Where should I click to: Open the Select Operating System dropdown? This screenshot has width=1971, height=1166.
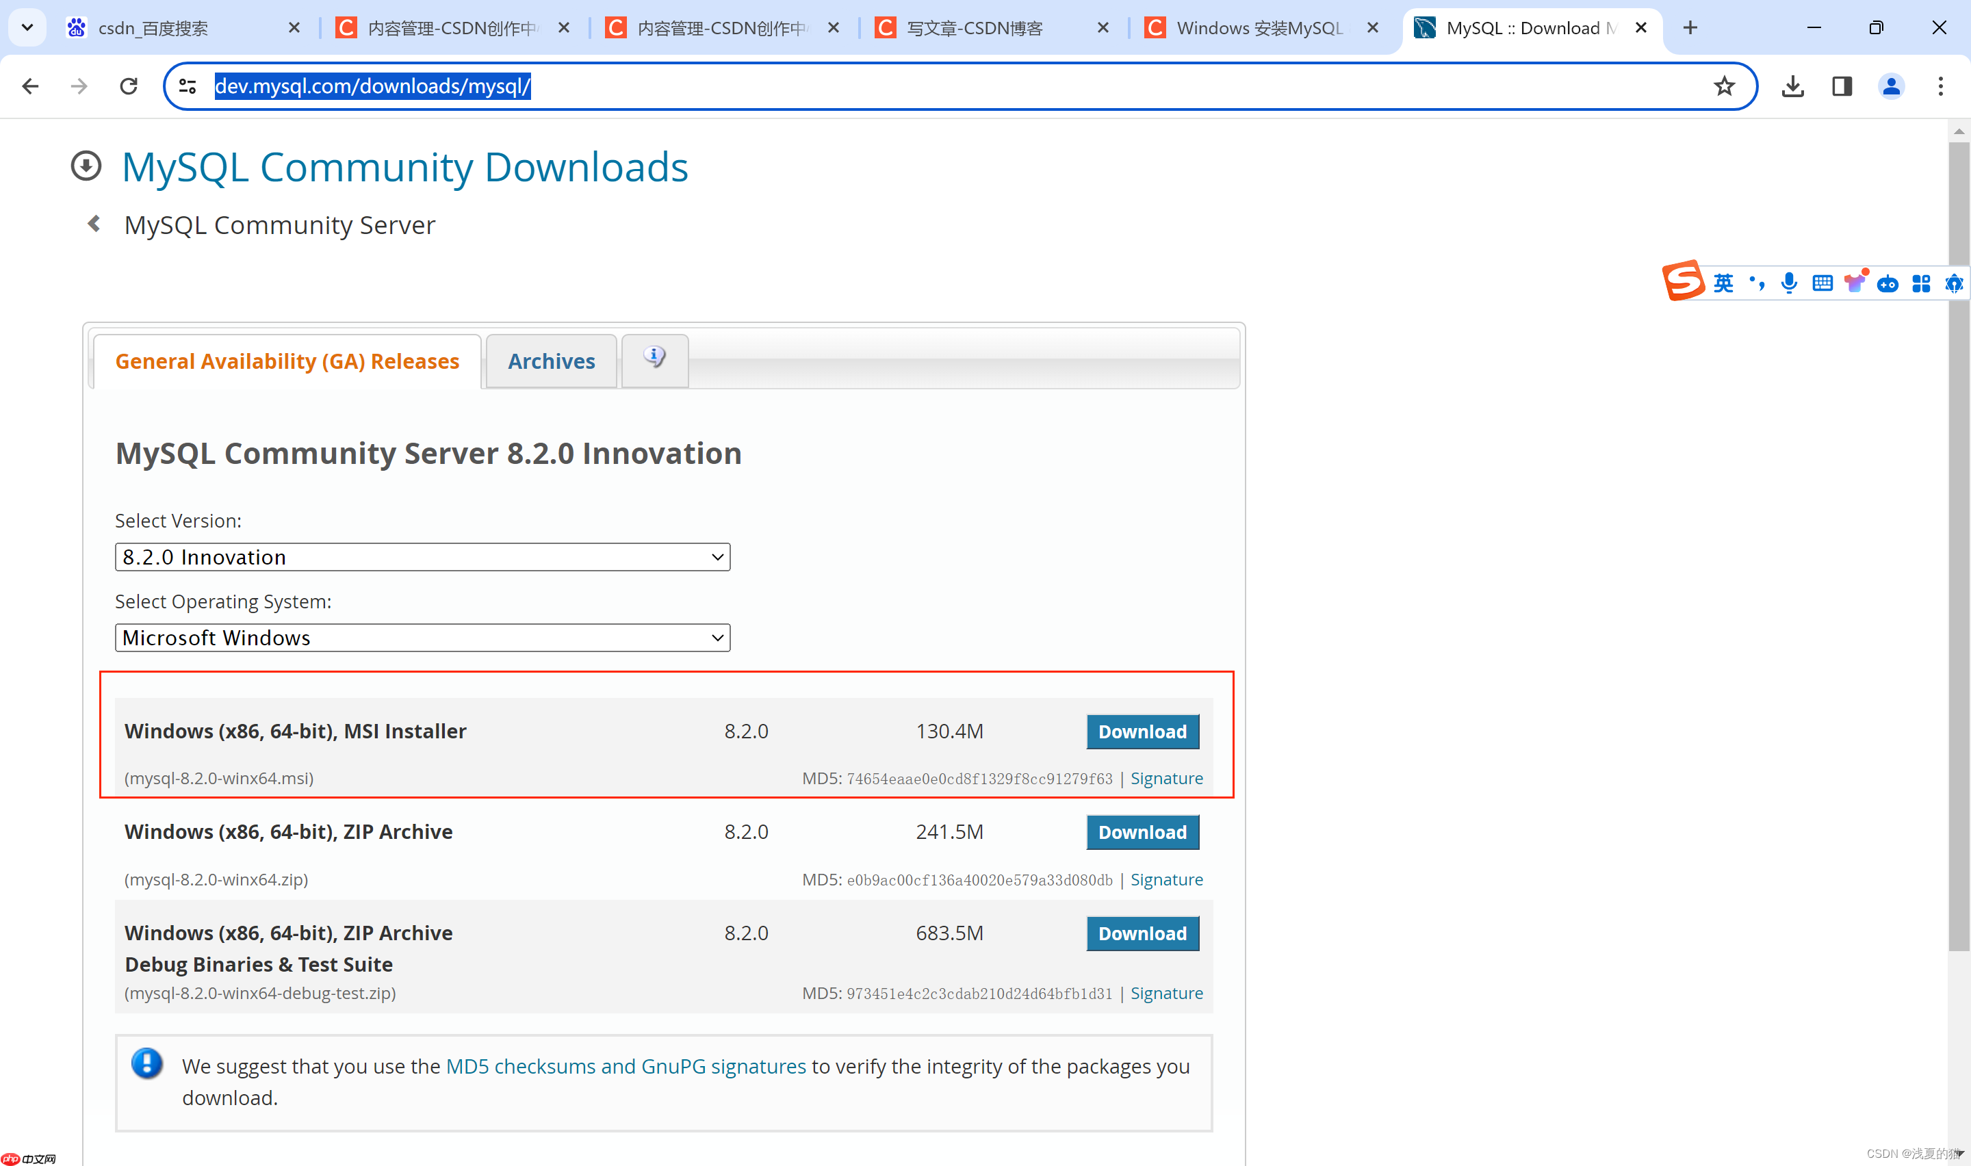pos(422,637)
